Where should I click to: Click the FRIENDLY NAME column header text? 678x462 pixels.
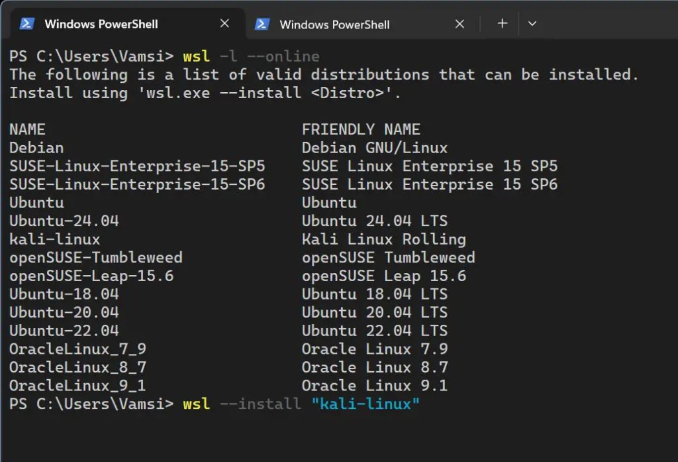(361, 129)
